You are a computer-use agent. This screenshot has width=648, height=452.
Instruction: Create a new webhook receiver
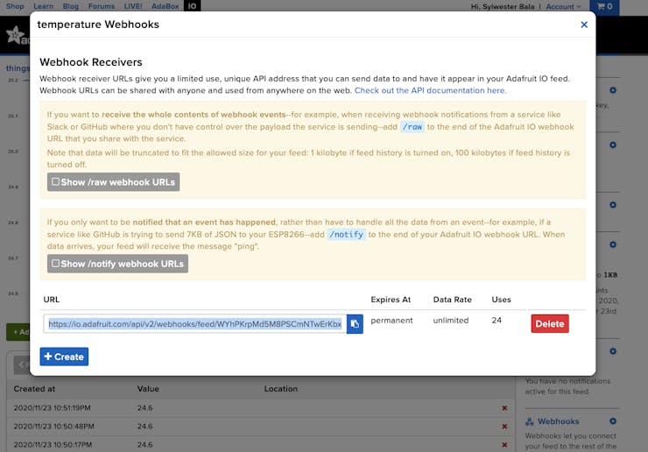coord(64,357)
